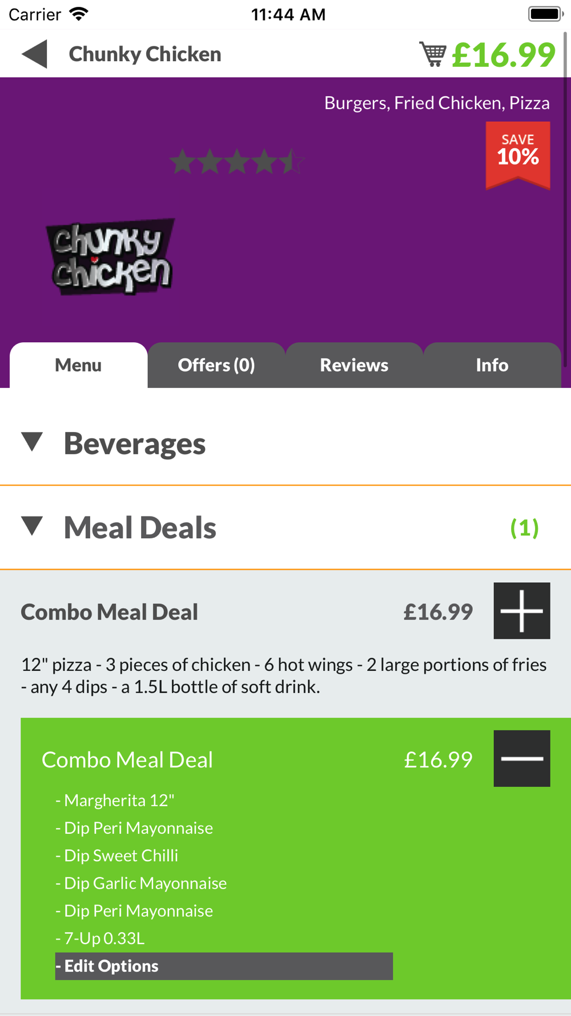Expand the Beverages section triangle
Viewport: 571px width, 1016px height.
32,442
